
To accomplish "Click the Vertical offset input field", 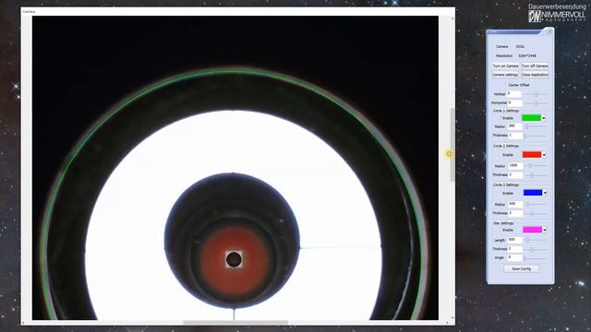I will (514, 94).
